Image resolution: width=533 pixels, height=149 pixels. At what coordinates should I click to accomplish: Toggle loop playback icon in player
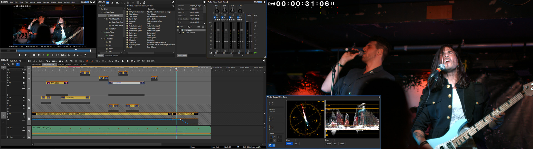[62, 55]
